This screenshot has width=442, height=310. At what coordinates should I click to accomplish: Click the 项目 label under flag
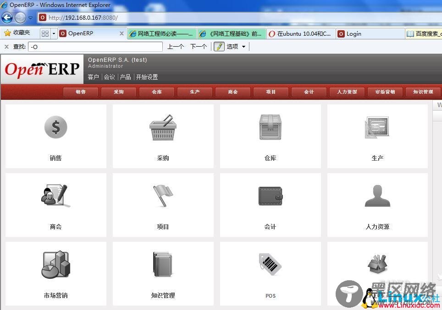click(x=163, y=227)
